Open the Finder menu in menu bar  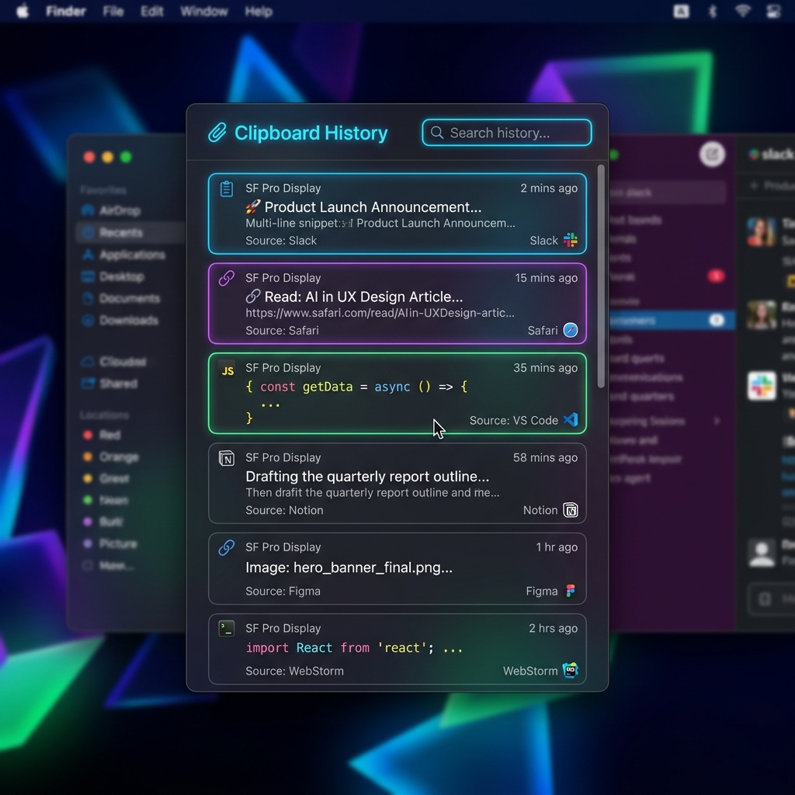[65, 11]
